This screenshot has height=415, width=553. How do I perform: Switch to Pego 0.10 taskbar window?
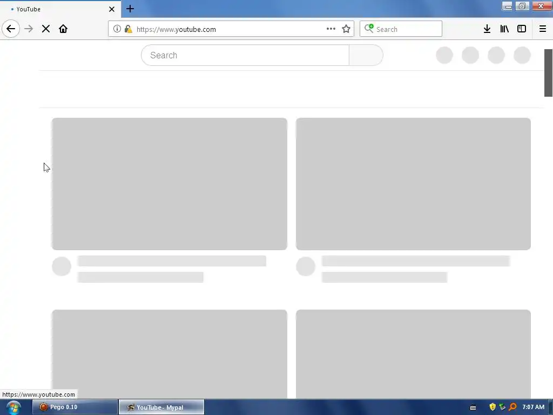[x=75, y=407]
